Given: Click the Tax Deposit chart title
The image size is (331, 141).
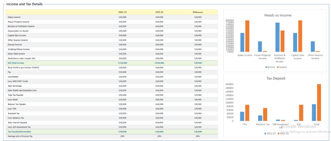Looking at the screenshot, I should [276, 78].
